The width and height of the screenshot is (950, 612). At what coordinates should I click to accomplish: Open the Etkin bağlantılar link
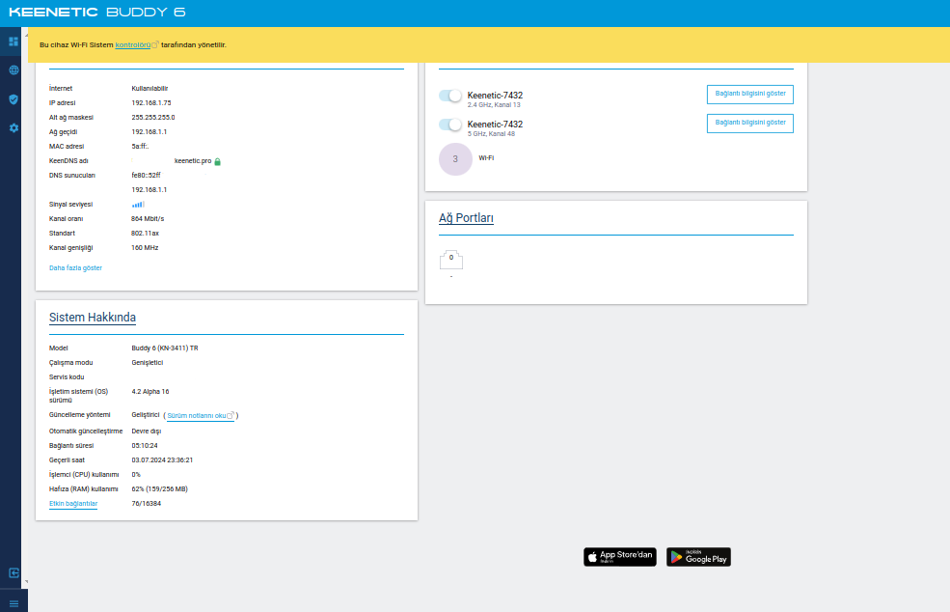(73, 504)
